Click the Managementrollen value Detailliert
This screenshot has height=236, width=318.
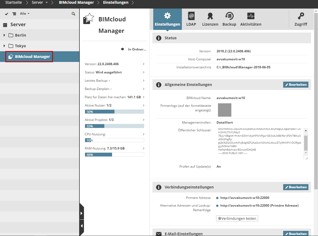(x=224, y=123)
